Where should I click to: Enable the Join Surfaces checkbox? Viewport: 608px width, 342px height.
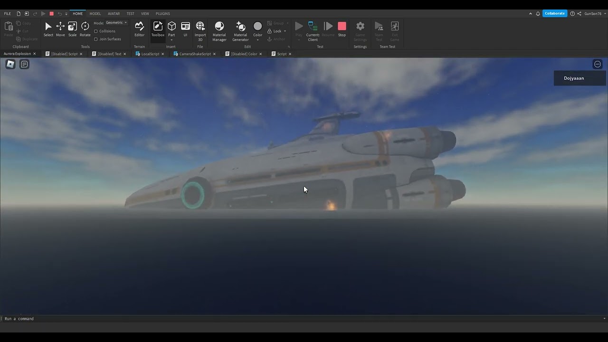(x=96, y=39)
